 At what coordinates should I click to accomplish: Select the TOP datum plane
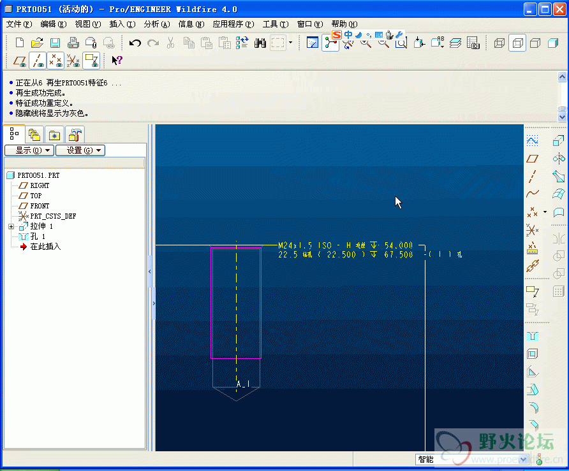point(36,196)
